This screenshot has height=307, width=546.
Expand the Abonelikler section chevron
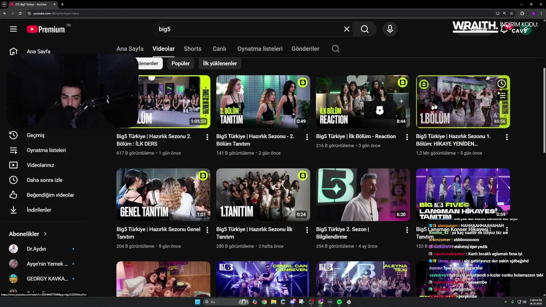pos(45,234)
